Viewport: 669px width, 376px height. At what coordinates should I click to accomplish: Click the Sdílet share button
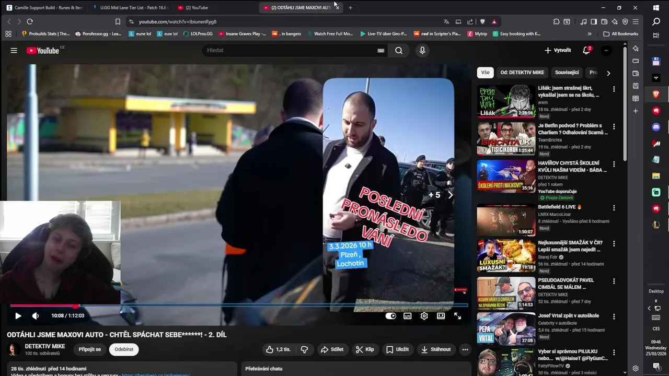pyautogui.click(x=332, y=349)
